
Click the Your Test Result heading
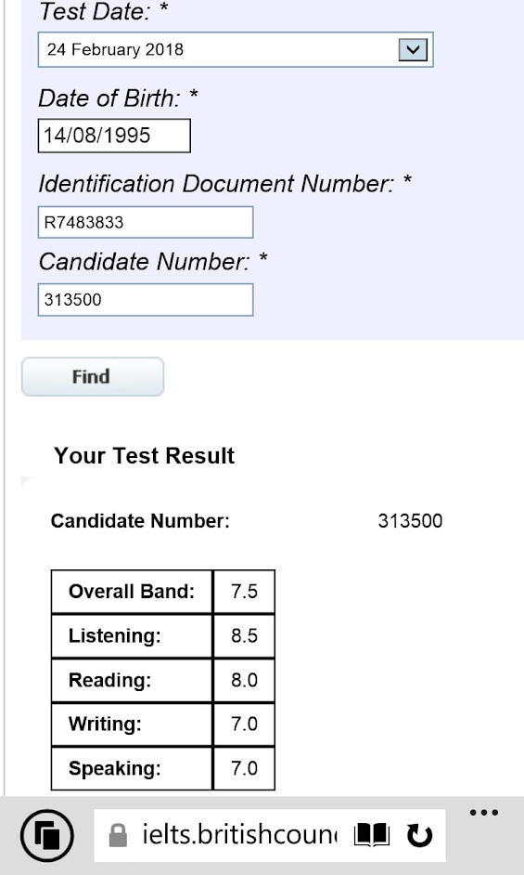click(145, 456)
